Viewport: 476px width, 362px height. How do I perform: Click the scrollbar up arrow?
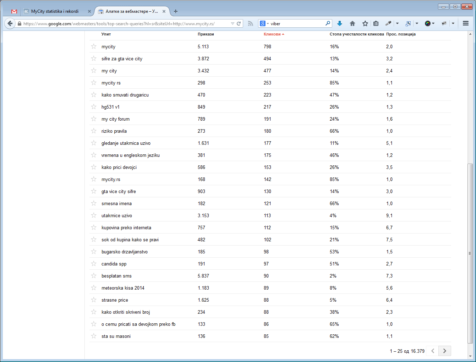[470, 34]
